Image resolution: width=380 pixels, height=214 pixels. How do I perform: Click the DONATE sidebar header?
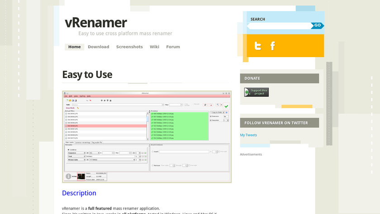point(280,78)
